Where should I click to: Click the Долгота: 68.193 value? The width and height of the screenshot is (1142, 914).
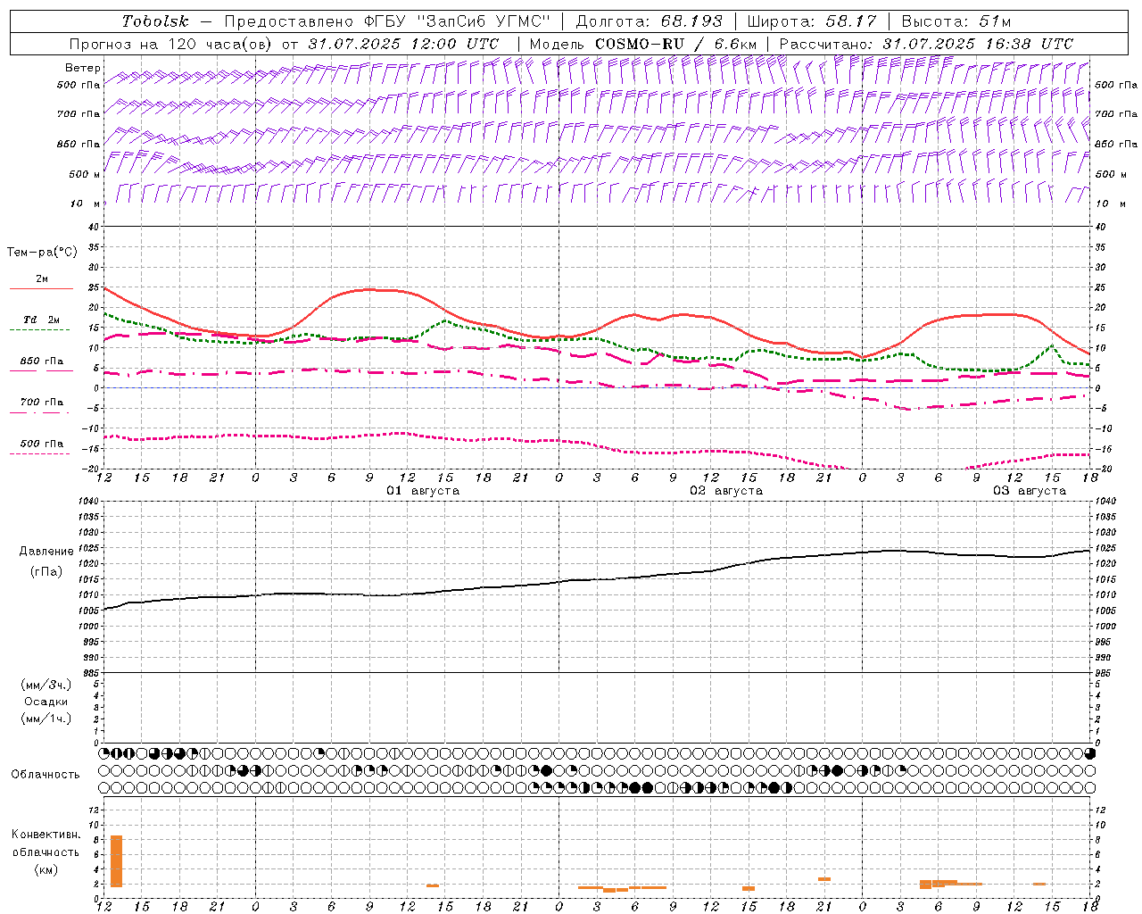pos(649,21)
